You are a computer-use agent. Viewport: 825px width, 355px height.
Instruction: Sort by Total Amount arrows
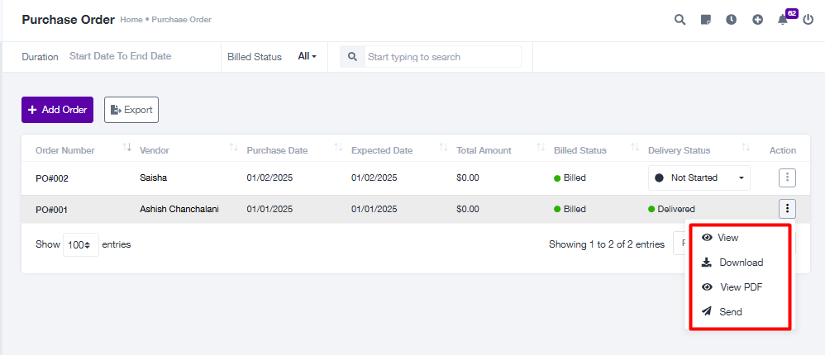[x=541, y=148]
